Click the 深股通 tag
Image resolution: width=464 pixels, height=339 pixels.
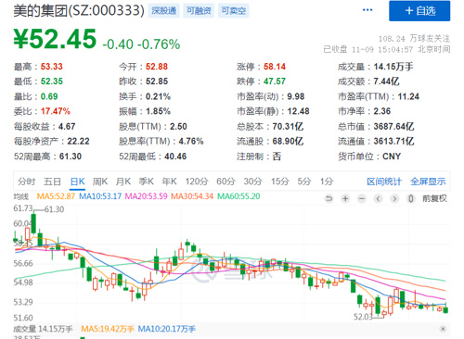[163, 11]
